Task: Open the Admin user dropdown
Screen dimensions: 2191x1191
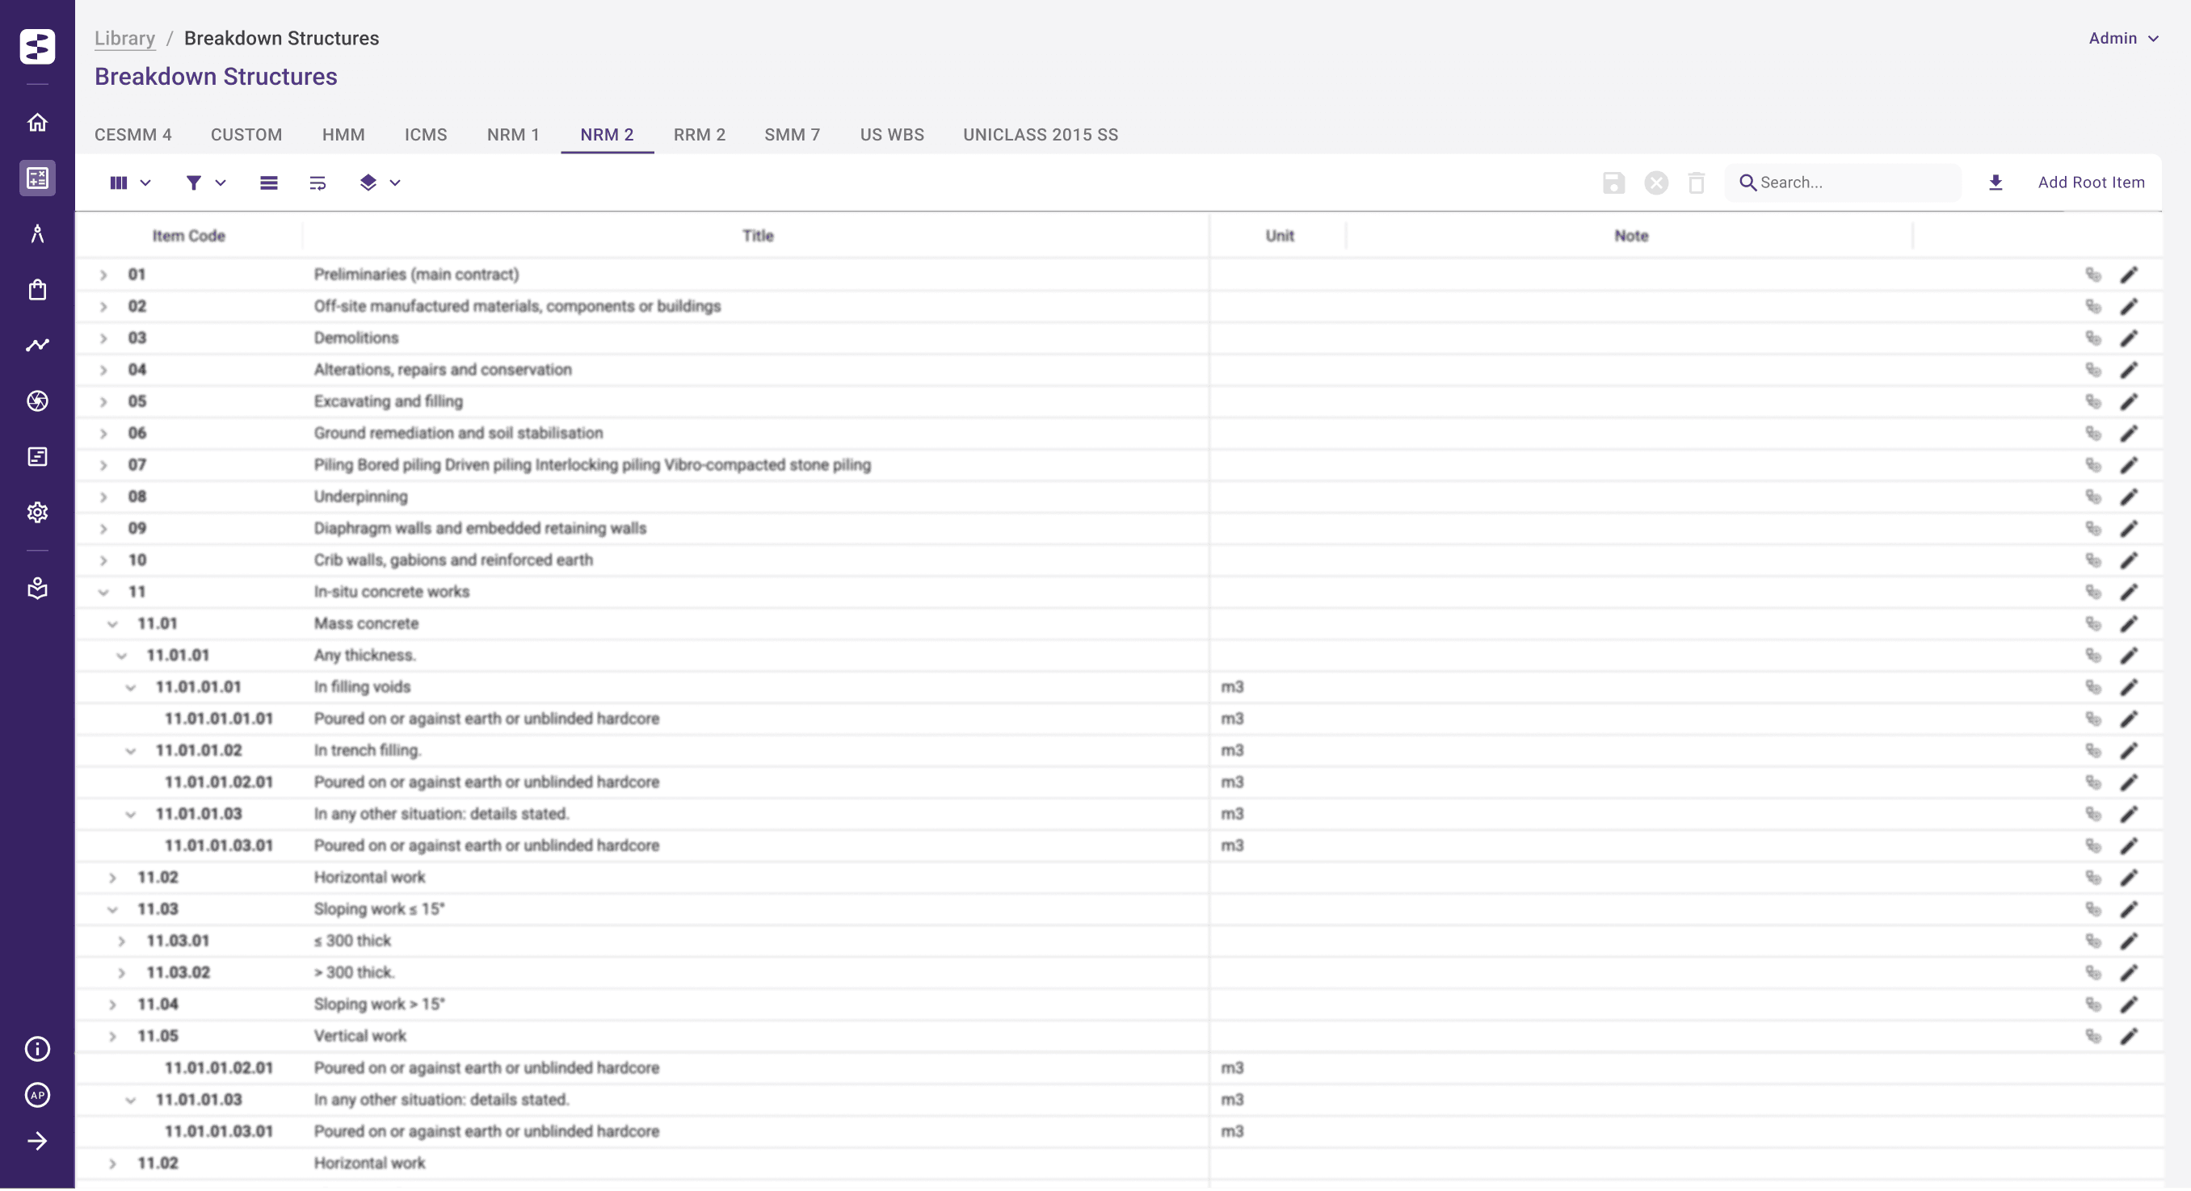Action: click(x=2124, y=38)
